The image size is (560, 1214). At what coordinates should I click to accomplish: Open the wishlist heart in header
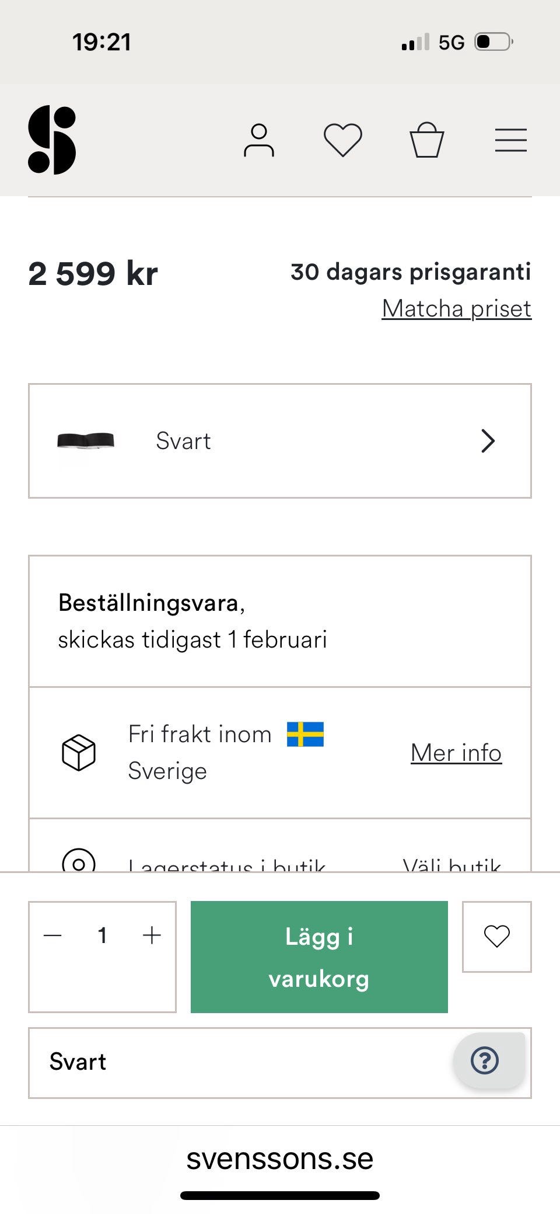(x=343, y=141)
